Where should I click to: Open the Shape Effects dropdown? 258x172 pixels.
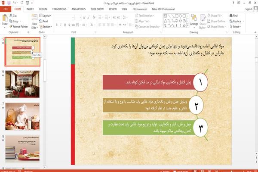click(x=216, y=27)
